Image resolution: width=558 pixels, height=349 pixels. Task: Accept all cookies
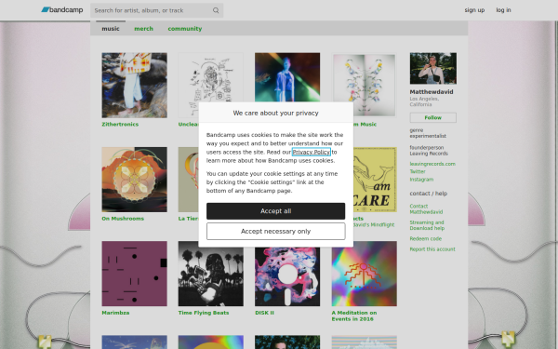pyautogui.click(x=276, y=211)
